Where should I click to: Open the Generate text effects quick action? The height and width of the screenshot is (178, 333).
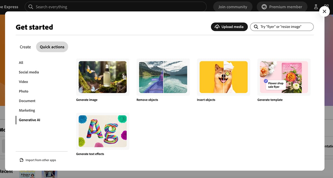[x=102, y=131]
